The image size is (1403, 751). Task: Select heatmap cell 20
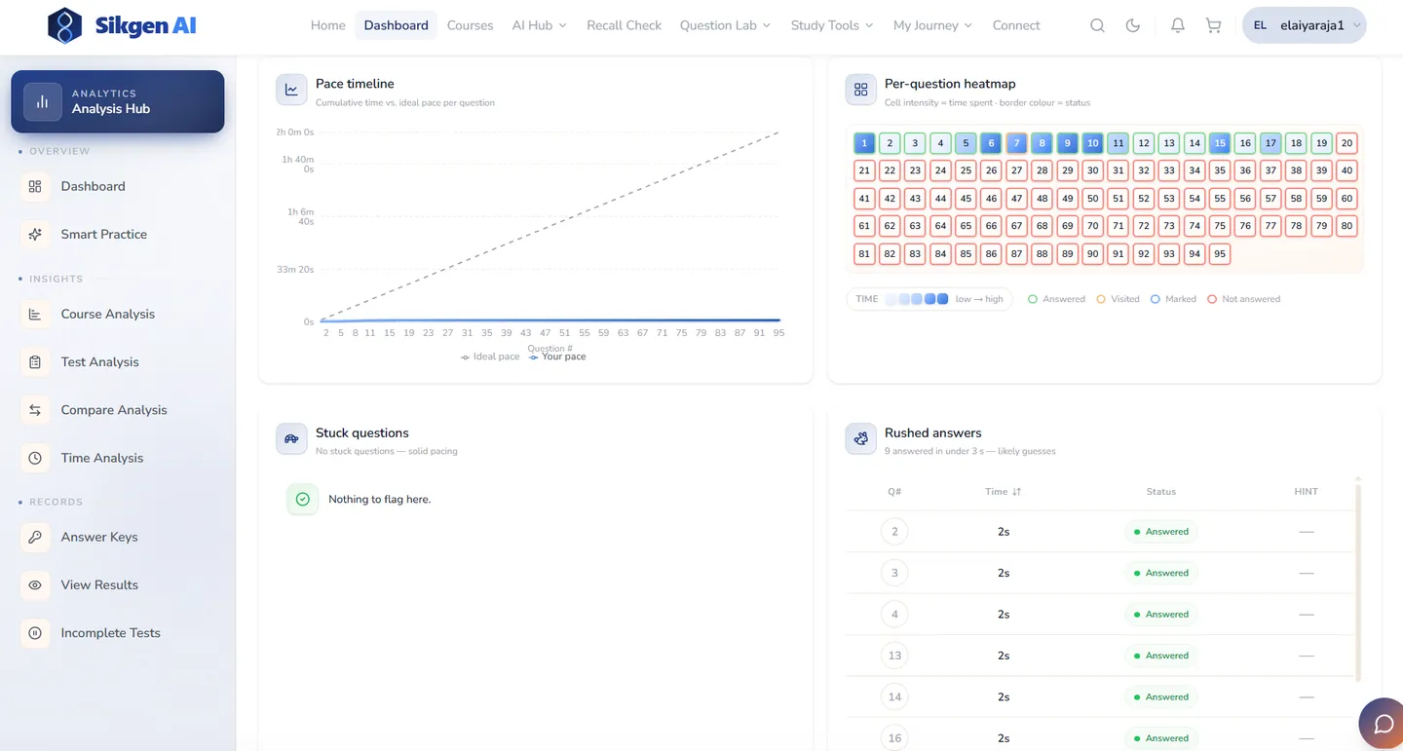coord(1346,143)
